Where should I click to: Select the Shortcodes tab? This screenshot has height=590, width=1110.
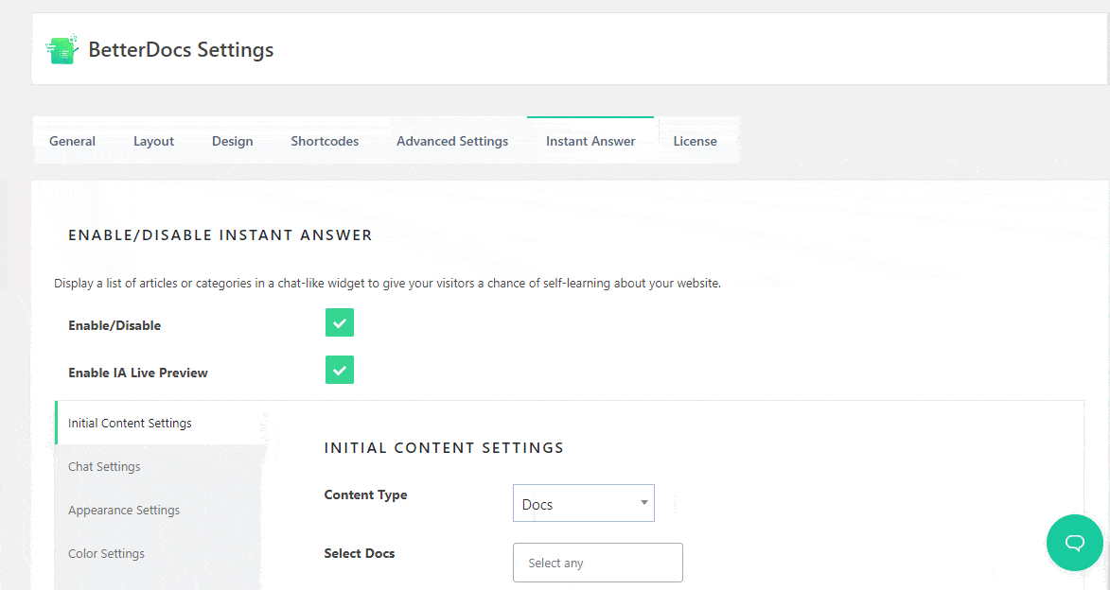(324, 140)
